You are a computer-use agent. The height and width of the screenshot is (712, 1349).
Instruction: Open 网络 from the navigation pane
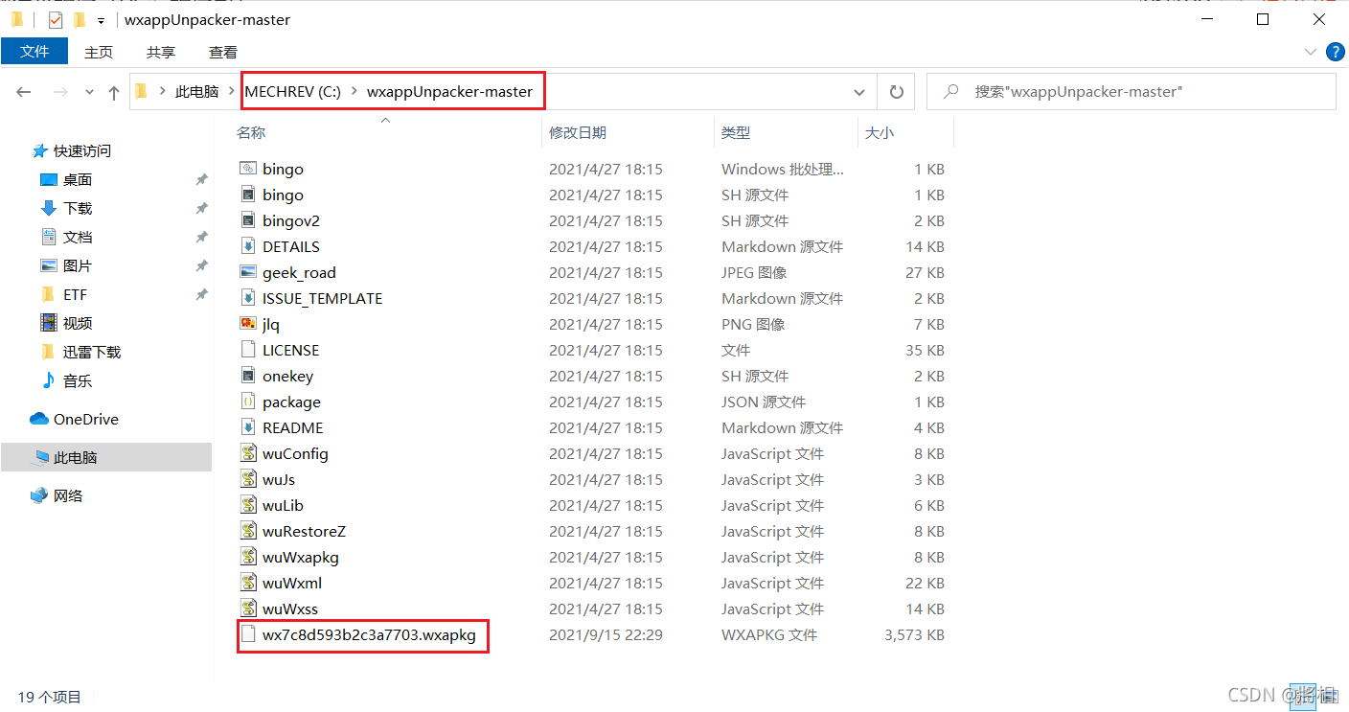coord(66,495)
